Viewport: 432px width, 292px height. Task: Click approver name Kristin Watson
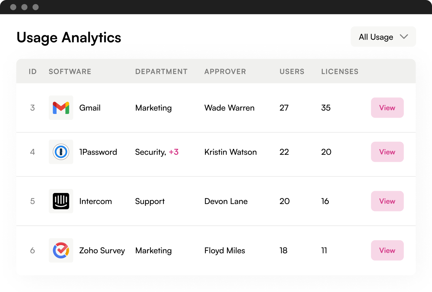click(x=230, y=152)
